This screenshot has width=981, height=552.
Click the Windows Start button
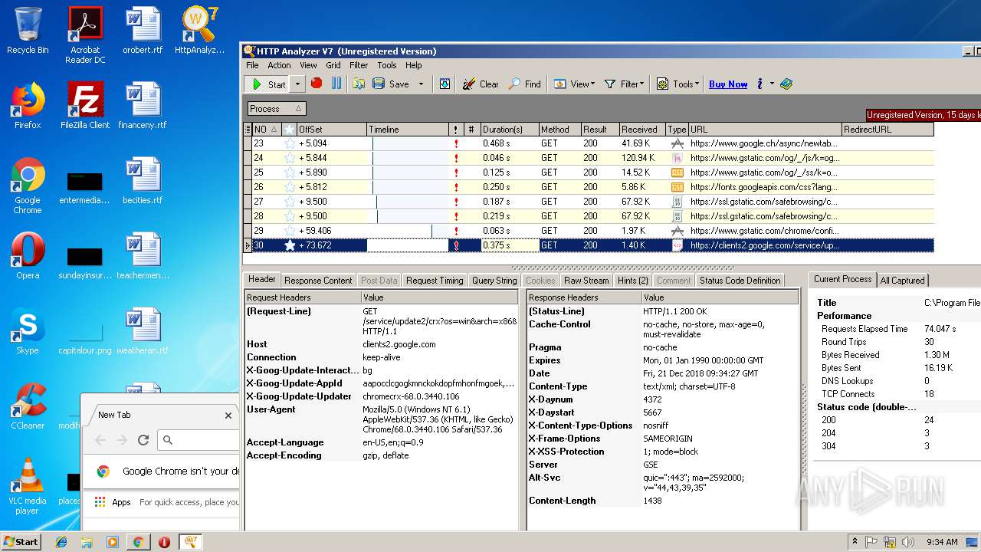pos(21,541)
